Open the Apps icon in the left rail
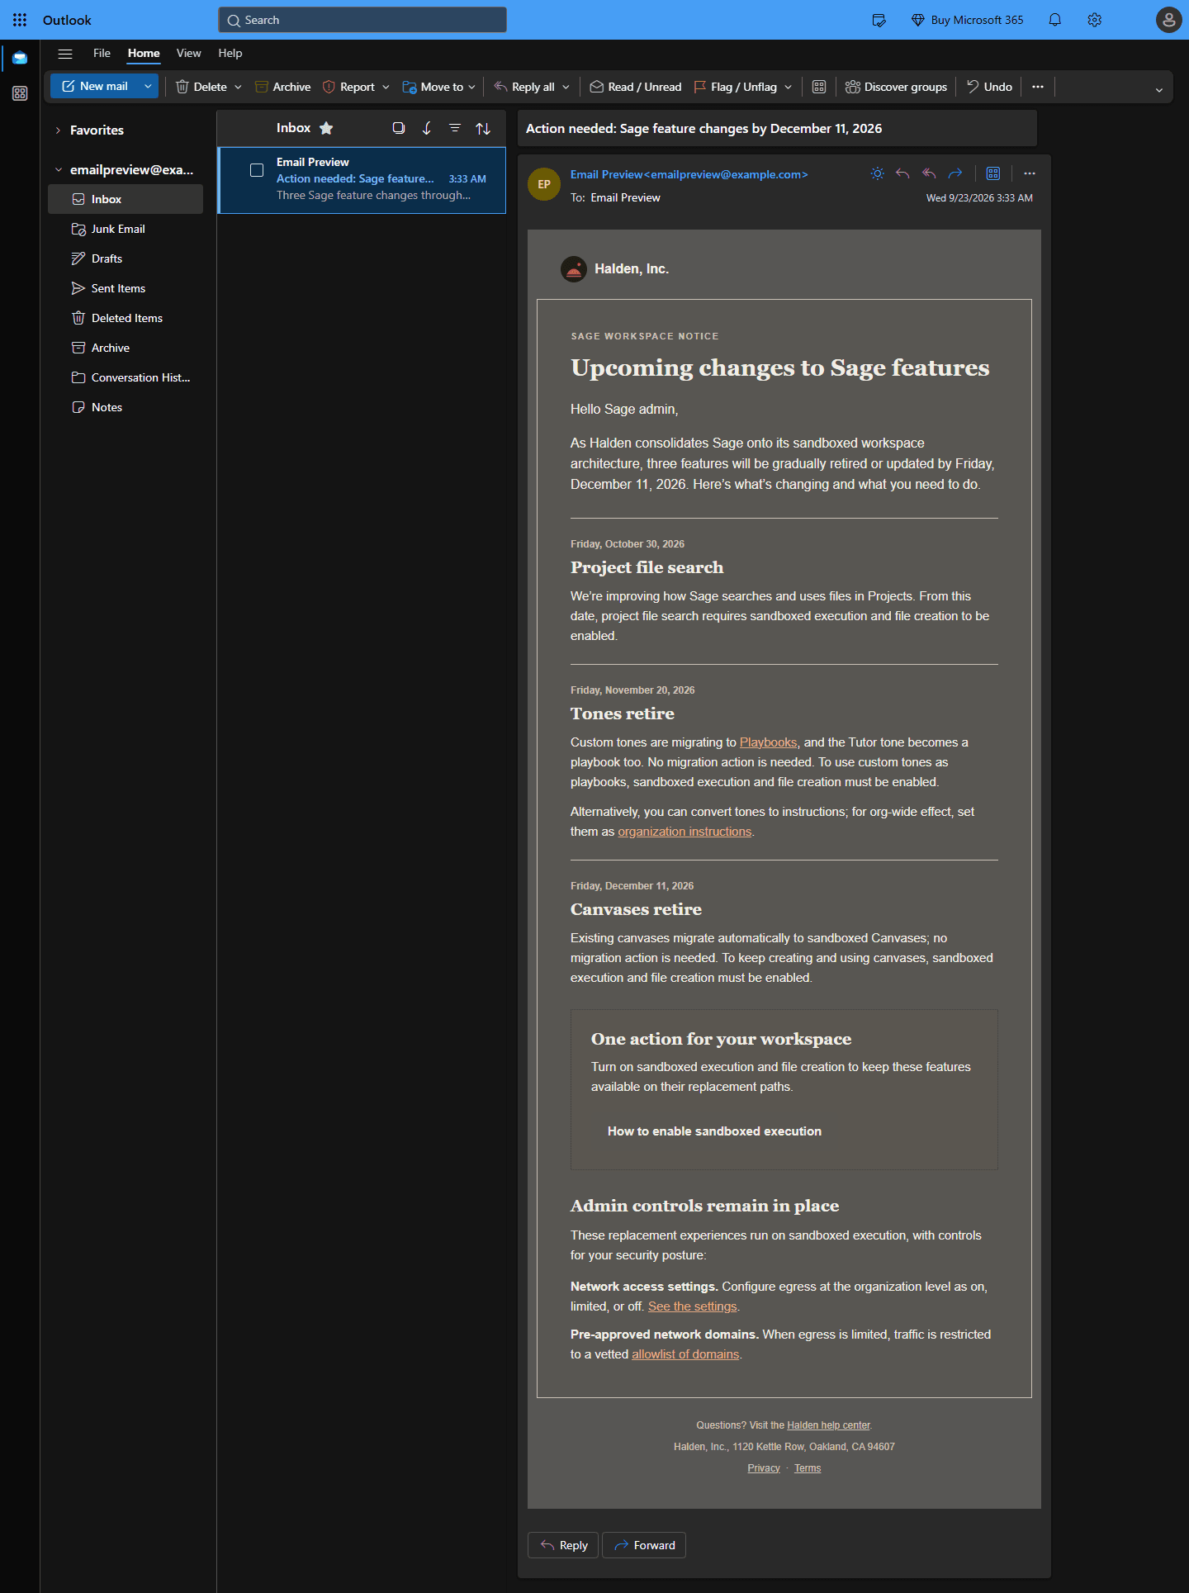 pyautogui.click(x=20, y=93)
